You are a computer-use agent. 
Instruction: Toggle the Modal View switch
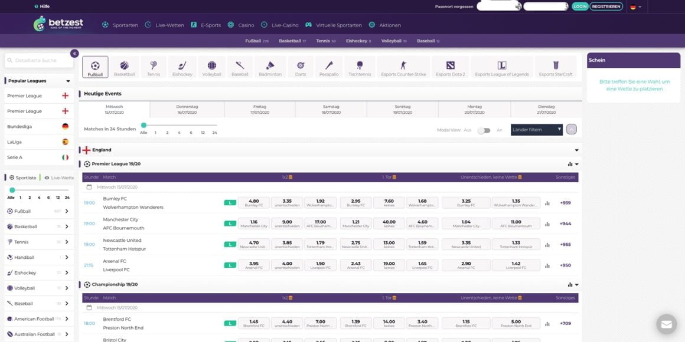tap(484, 130)
